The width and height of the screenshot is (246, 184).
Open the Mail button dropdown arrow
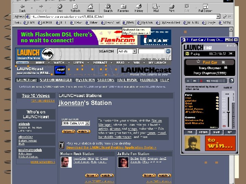pyautogui.click(x=160, y=6)
